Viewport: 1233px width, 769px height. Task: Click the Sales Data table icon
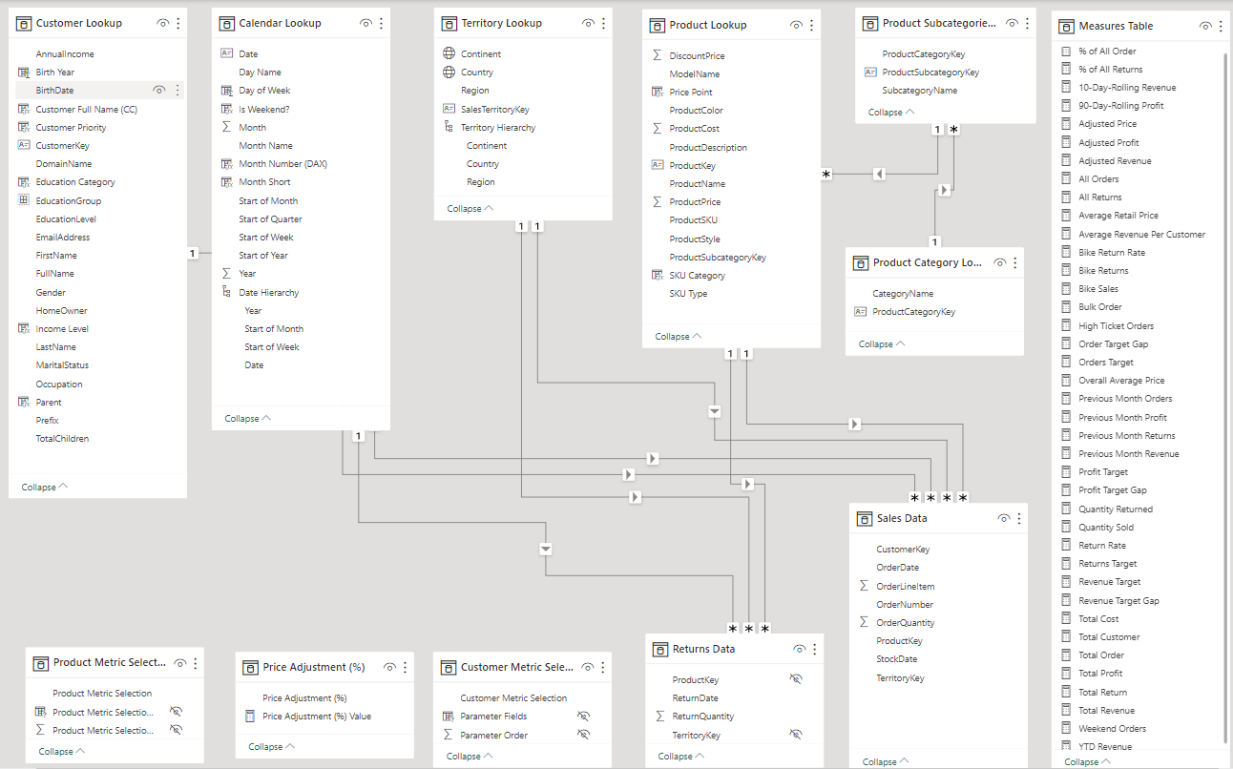tap(864, 518)
